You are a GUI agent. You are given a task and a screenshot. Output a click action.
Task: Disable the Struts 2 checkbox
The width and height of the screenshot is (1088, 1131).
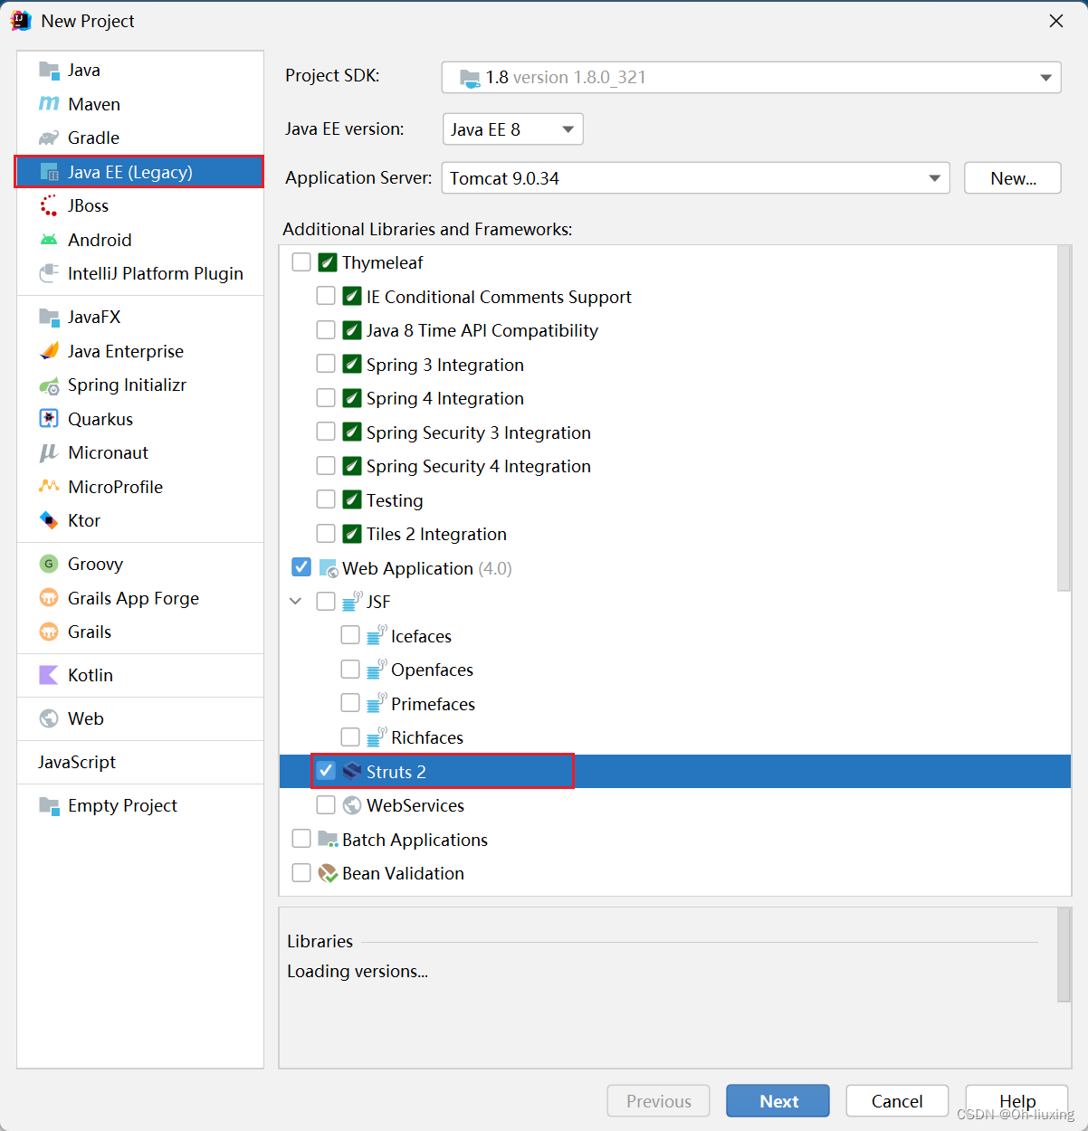click(x=326, y=770)
